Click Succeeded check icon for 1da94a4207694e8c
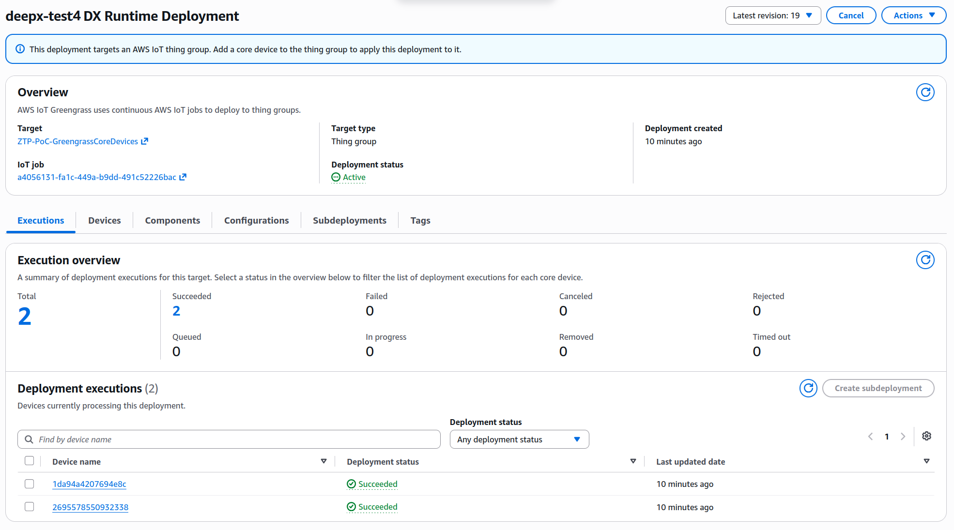Image resolution: width=954 pixels, height=530 pixels. click(x=351, y=484)
